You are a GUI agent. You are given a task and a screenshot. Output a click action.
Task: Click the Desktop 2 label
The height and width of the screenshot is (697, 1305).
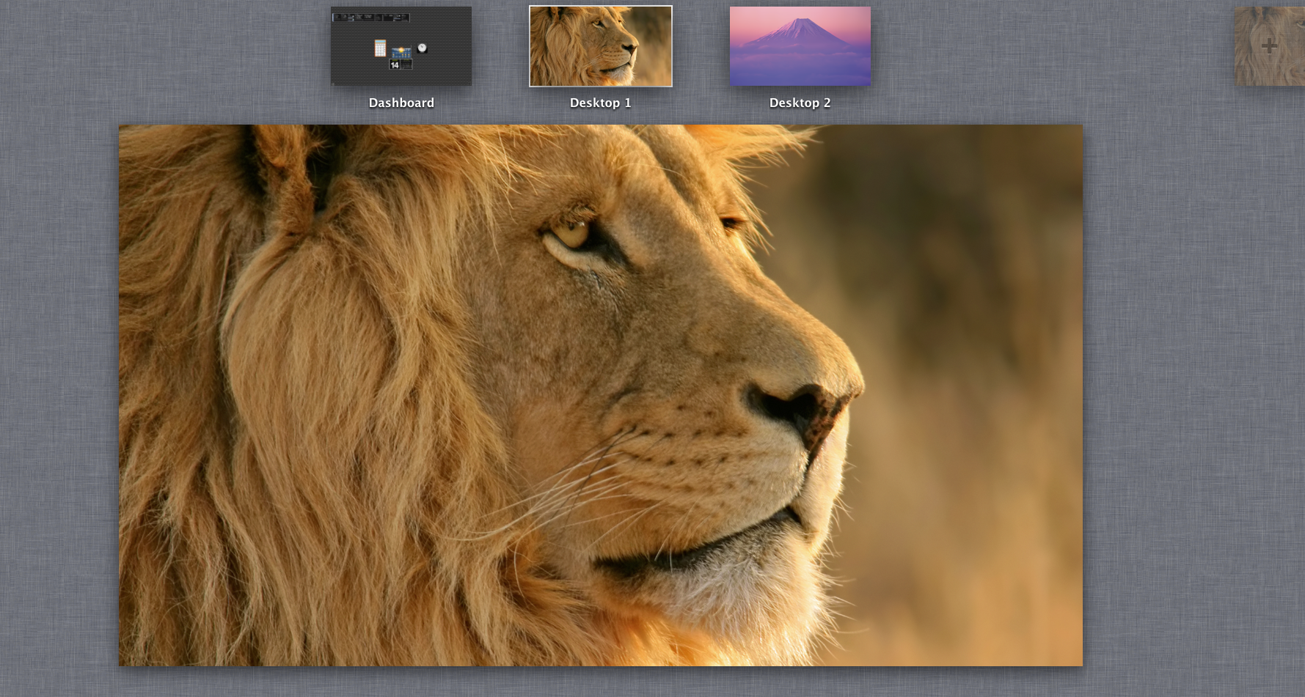click(x=800, y=103)
